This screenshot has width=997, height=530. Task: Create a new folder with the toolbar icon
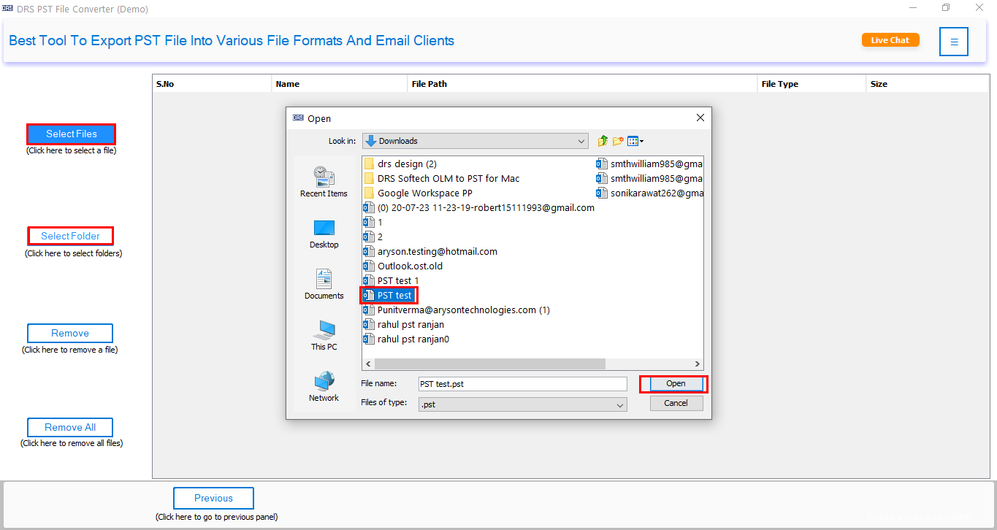pyautogui.click(x=618, y=141)
